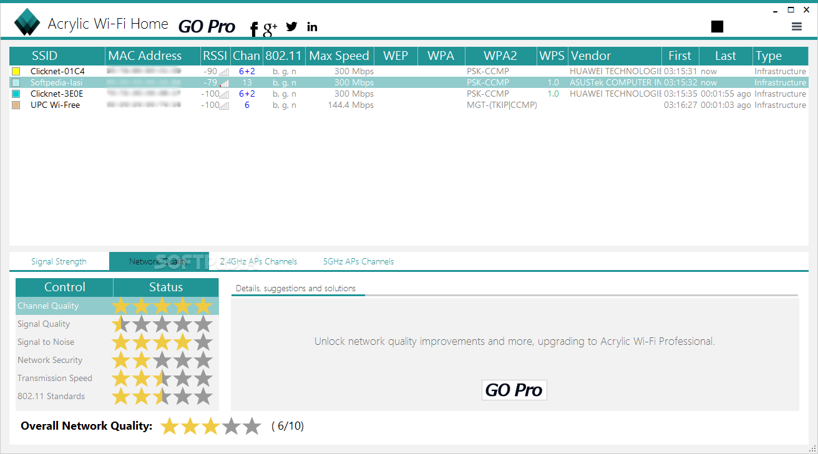Select the Clicknet-3E0E network row
This screenshot has width=818, height=454.
(409, 94)
